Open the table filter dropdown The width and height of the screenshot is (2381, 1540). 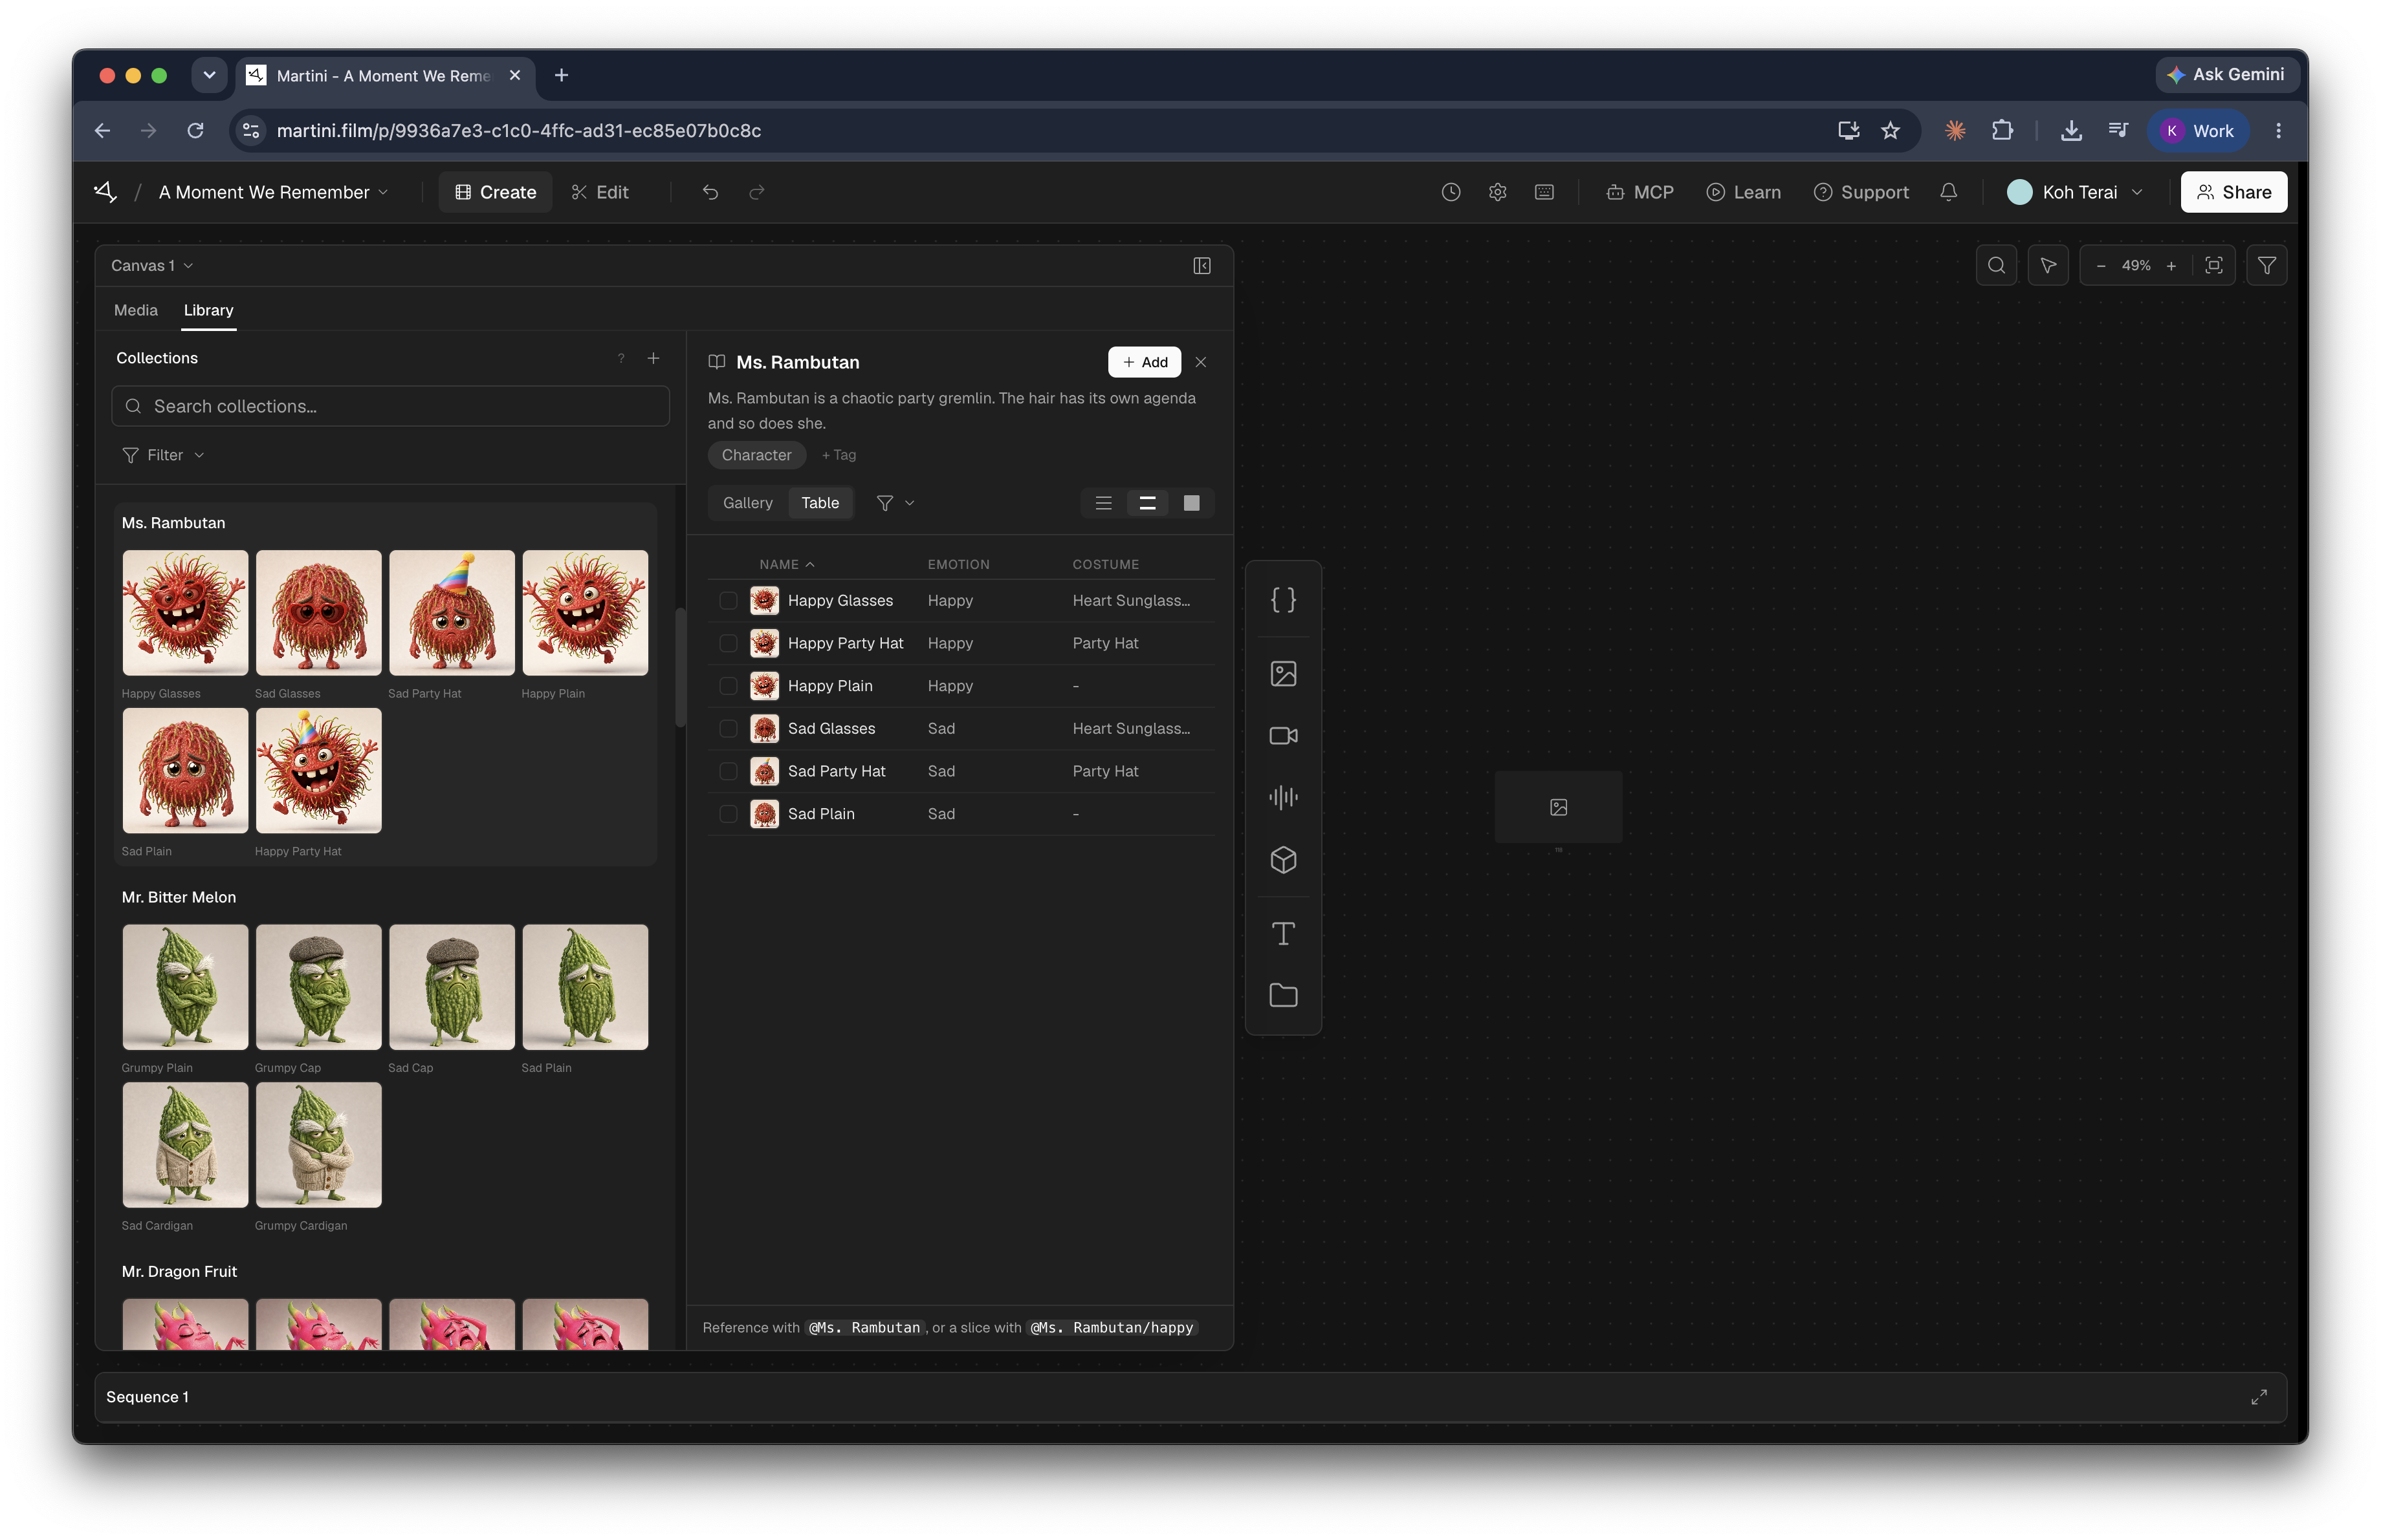point(894,503)
